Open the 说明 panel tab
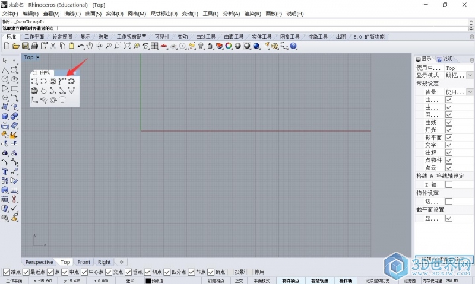 click(444, 59)
